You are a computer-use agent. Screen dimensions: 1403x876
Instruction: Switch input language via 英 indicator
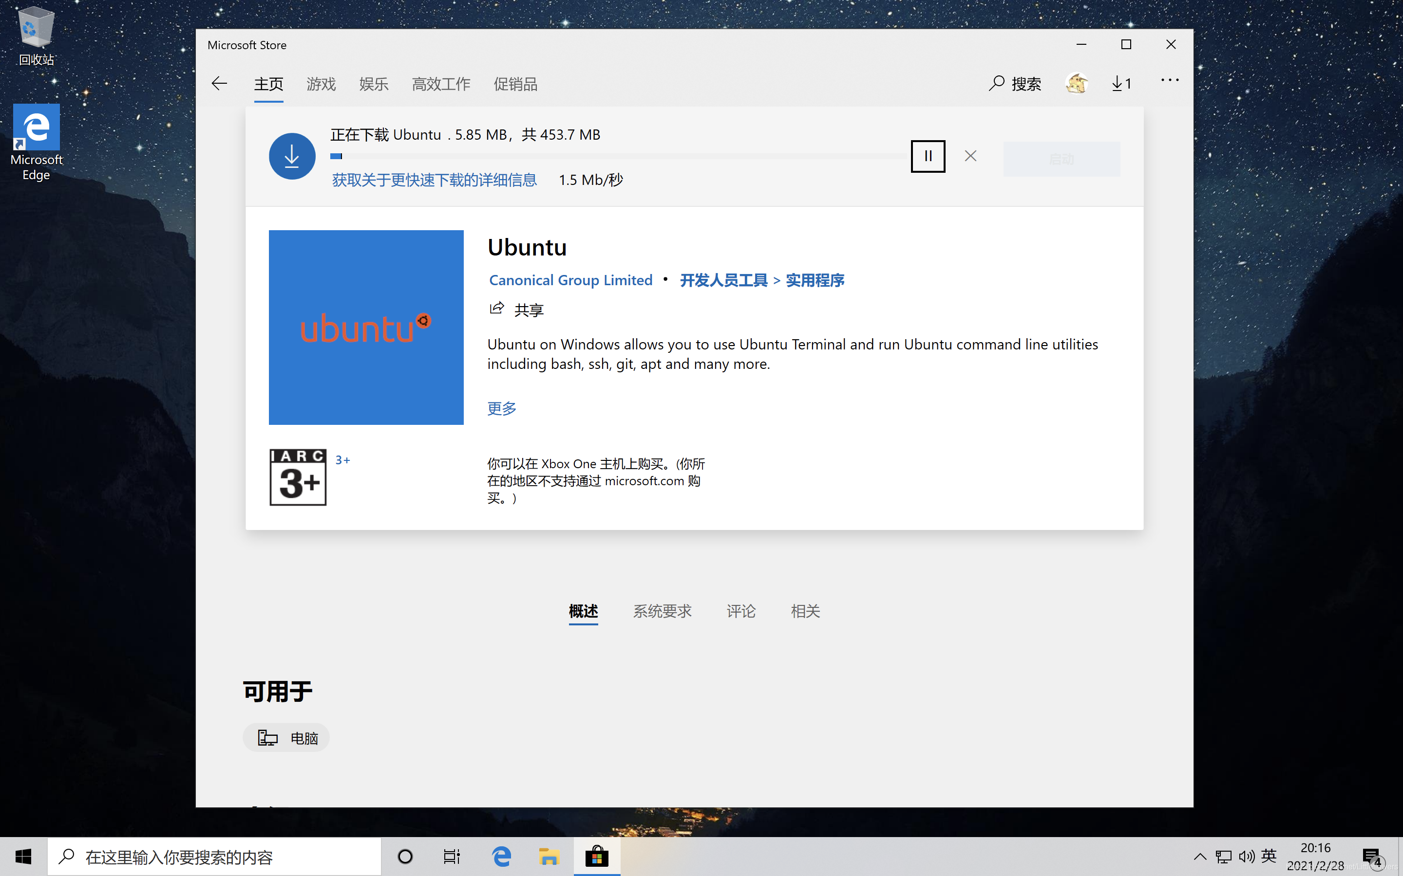1269,856
